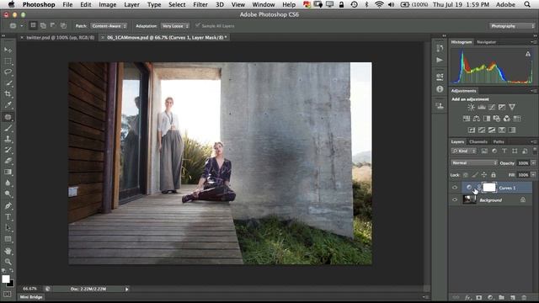
Task: Open the layer styles fx menu
Action: [467, 297]
